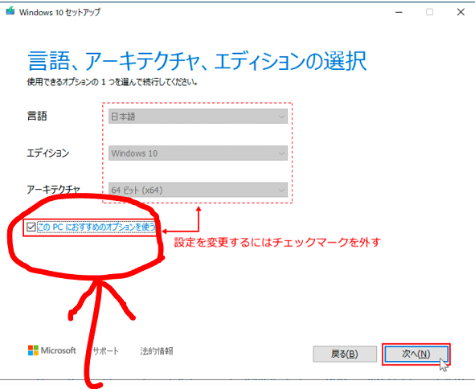Viewport: 475px width, 389px height.
Task: Click the 'アーキテクチャ' field label
Action: [x=53, y=190]
